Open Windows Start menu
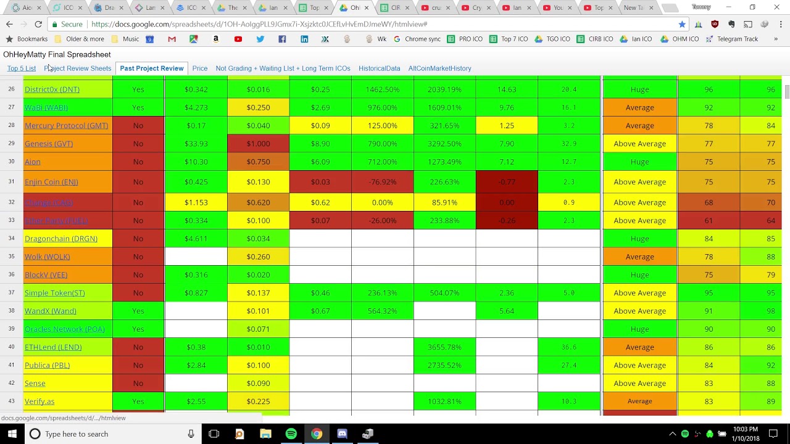The height and width of the screenshot is (444, 790). [12, 434]
